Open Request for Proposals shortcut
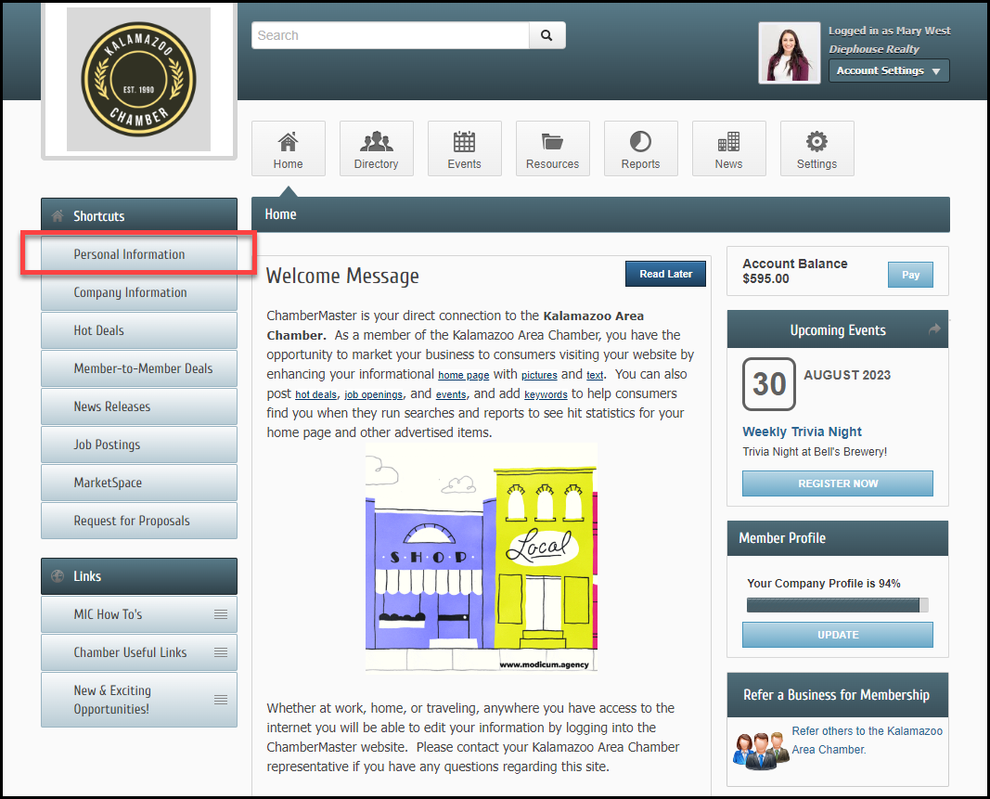Image resolution: width=990 pixels, height=799 pixels. (139, 521)
